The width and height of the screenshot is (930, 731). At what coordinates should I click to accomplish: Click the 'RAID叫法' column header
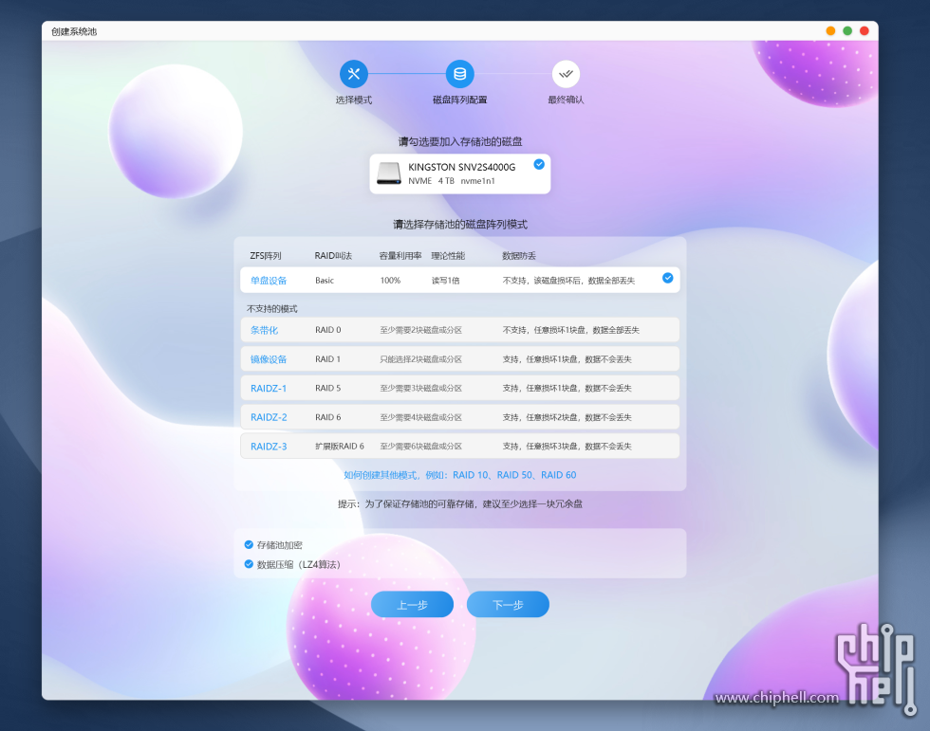click(333, 256)
